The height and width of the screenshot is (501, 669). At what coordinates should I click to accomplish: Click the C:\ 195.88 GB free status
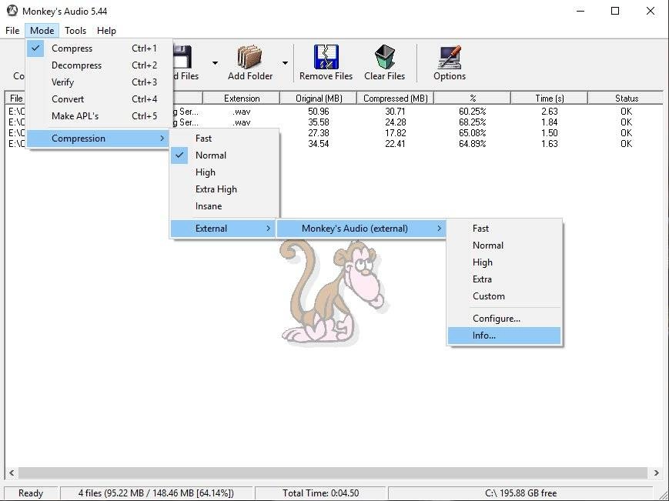point(520,493)
